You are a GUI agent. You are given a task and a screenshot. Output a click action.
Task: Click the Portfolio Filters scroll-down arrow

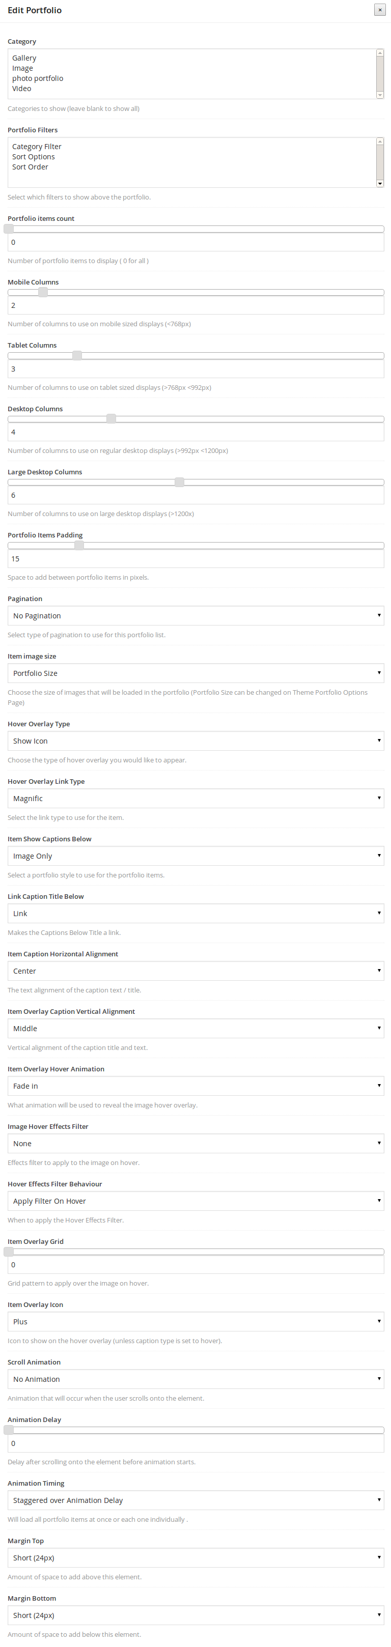[x=380, y=184]
